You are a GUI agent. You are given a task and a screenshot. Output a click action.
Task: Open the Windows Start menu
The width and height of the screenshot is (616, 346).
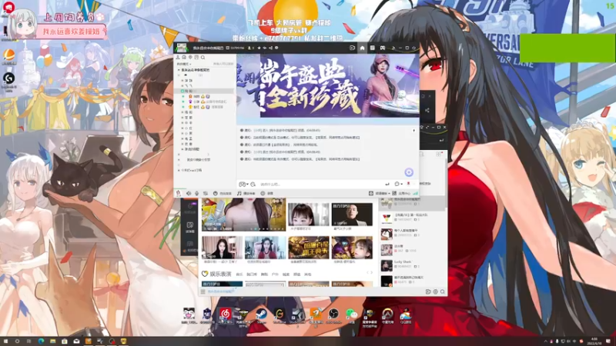click(5, 341)
